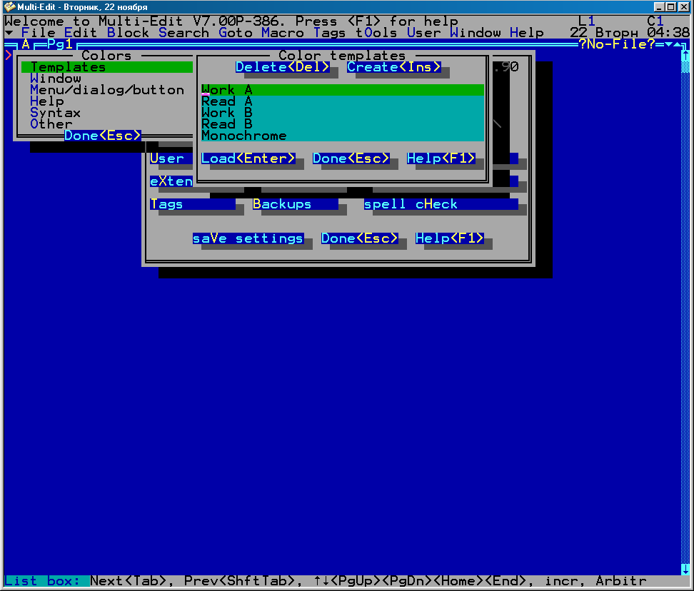Choose Menu/dialog/button in the Colors list
The width and height of the screenshot is (694, 591).
coord(106,90)
